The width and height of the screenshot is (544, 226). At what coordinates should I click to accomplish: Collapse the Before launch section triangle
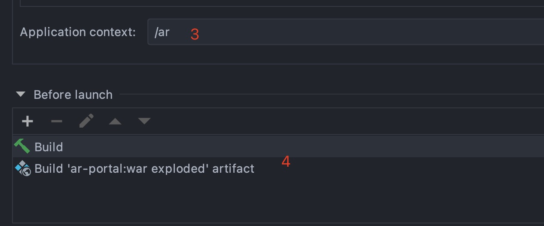pyautogui.click(x=21, y=95)
